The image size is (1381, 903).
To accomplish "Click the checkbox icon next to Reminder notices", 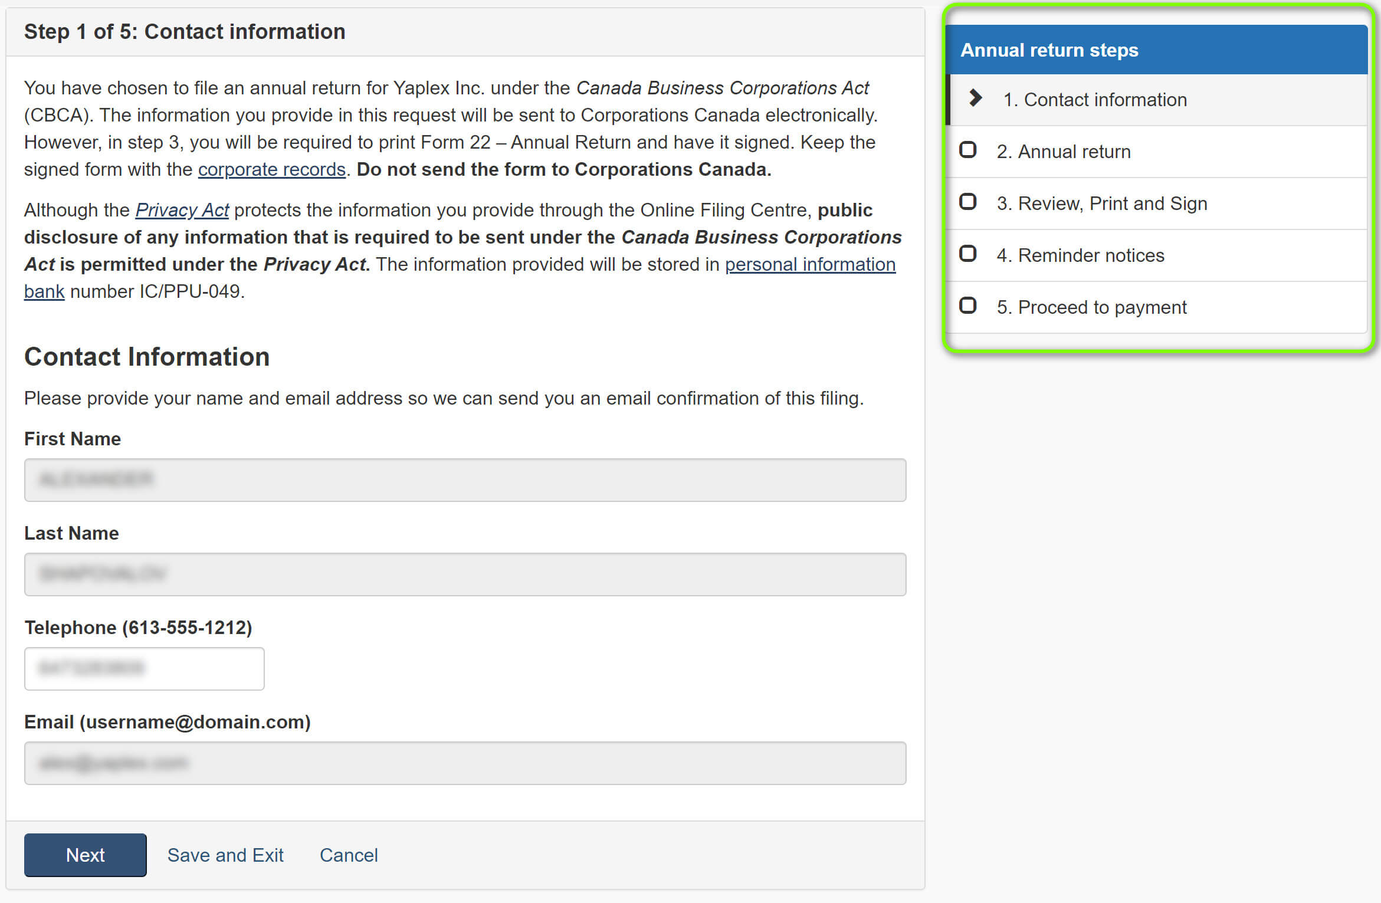I will tap(971, 255).
